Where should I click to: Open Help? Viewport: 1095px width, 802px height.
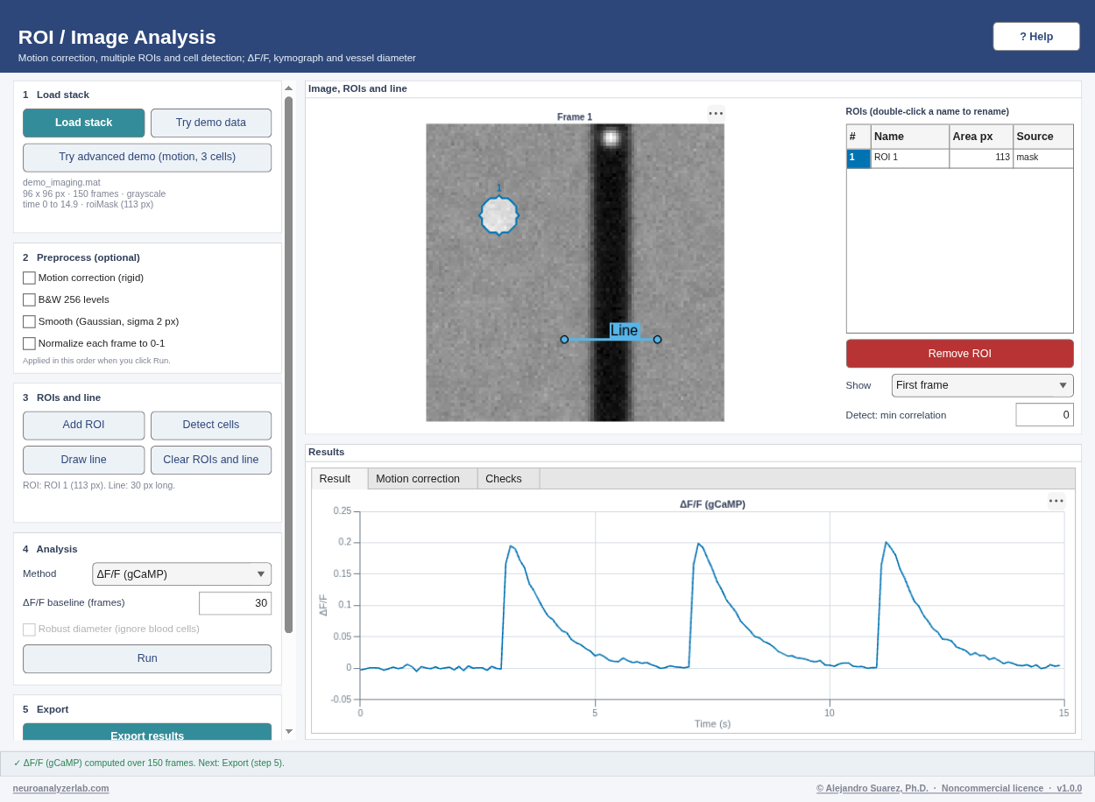click(x=1036, y=37)
